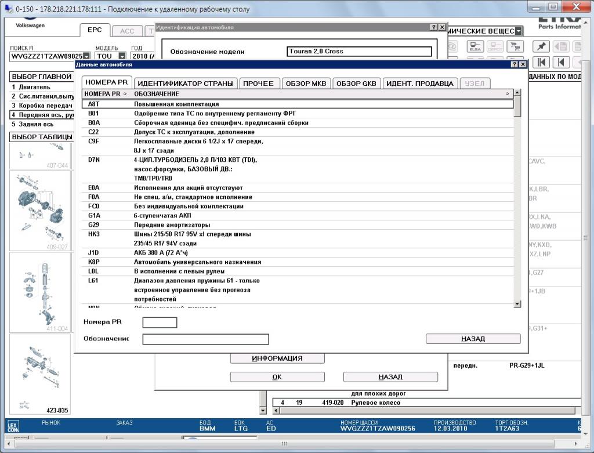Select PR row K8P
This screenshot has width=594, height=453.
298,262
